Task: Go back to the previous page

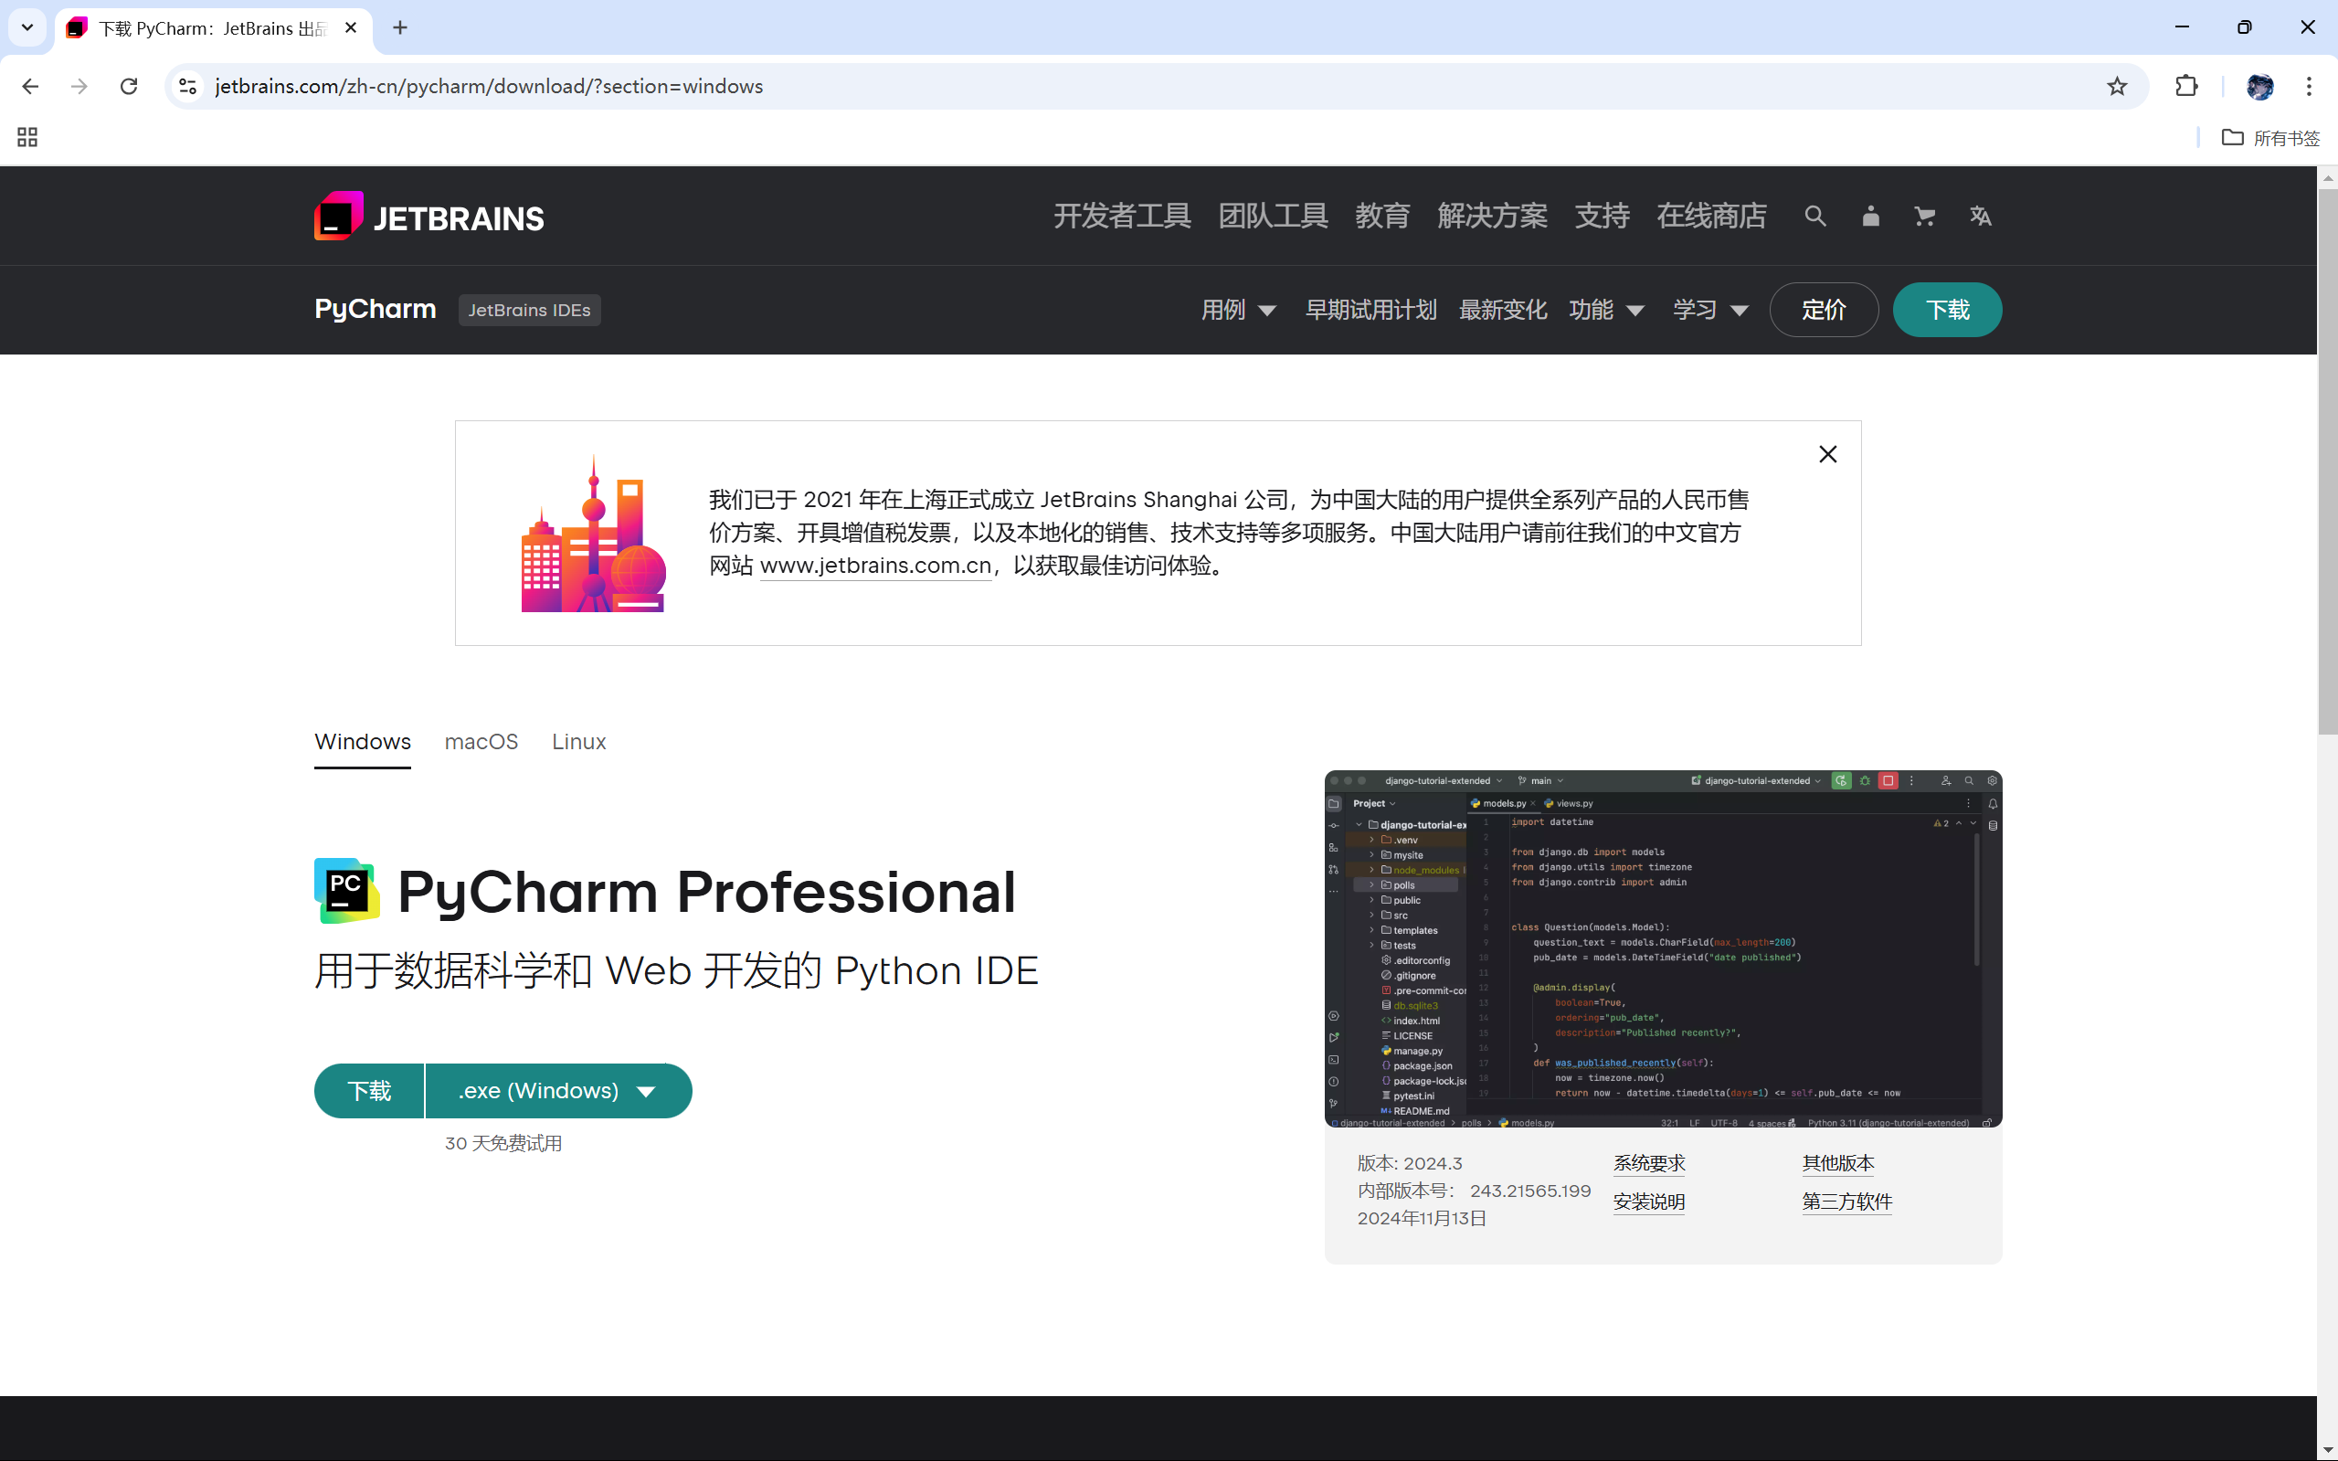Action: point(30,86)
